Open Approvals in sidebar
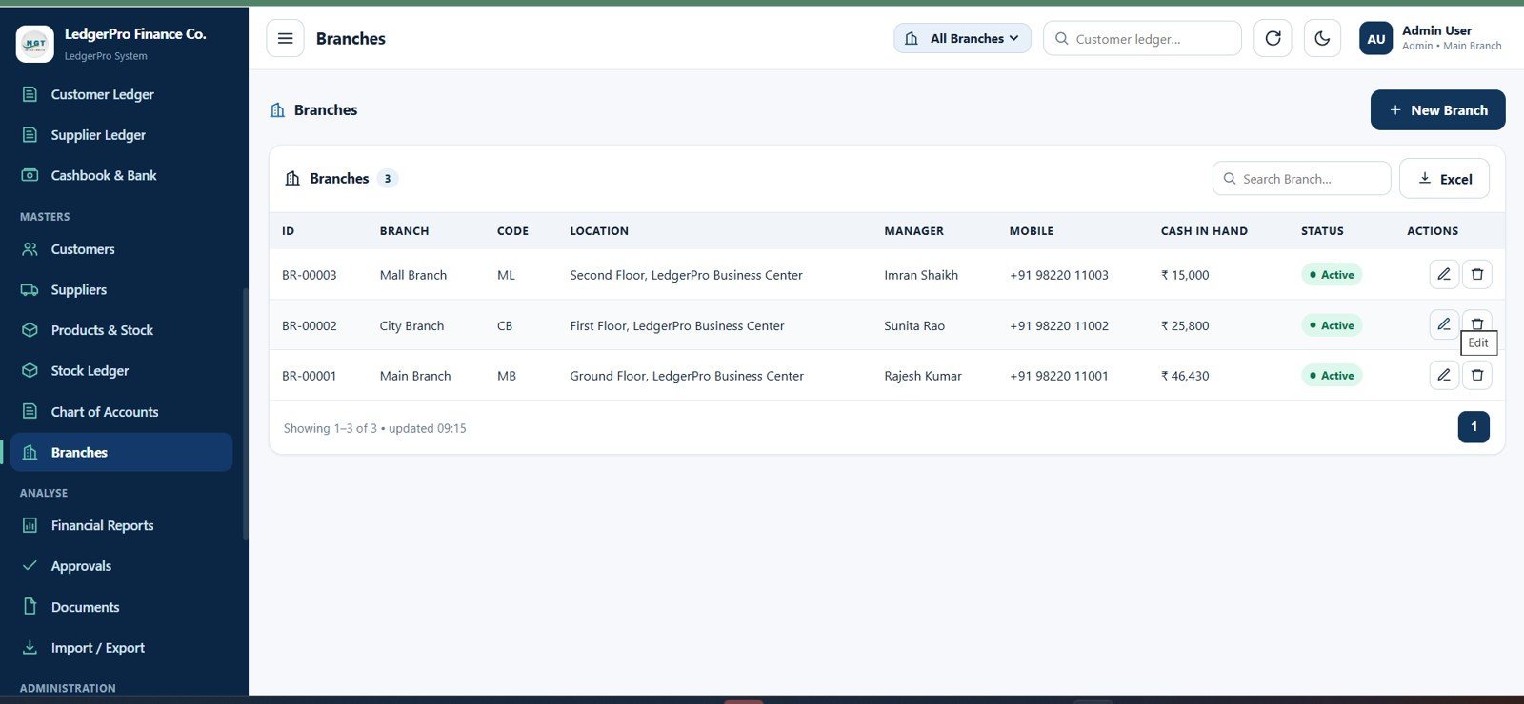The image size is (1524, 704). 122,566
